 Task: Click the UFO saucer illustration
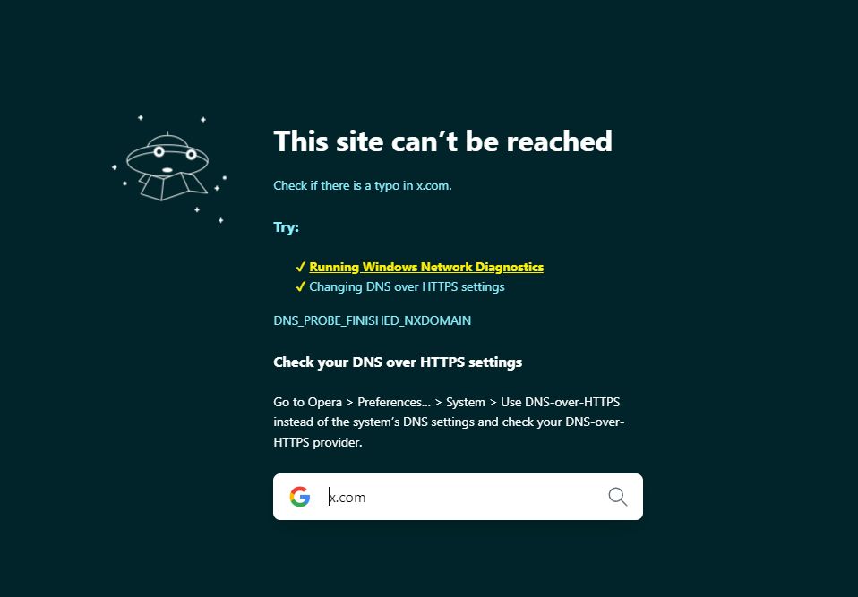coord(167,155)
